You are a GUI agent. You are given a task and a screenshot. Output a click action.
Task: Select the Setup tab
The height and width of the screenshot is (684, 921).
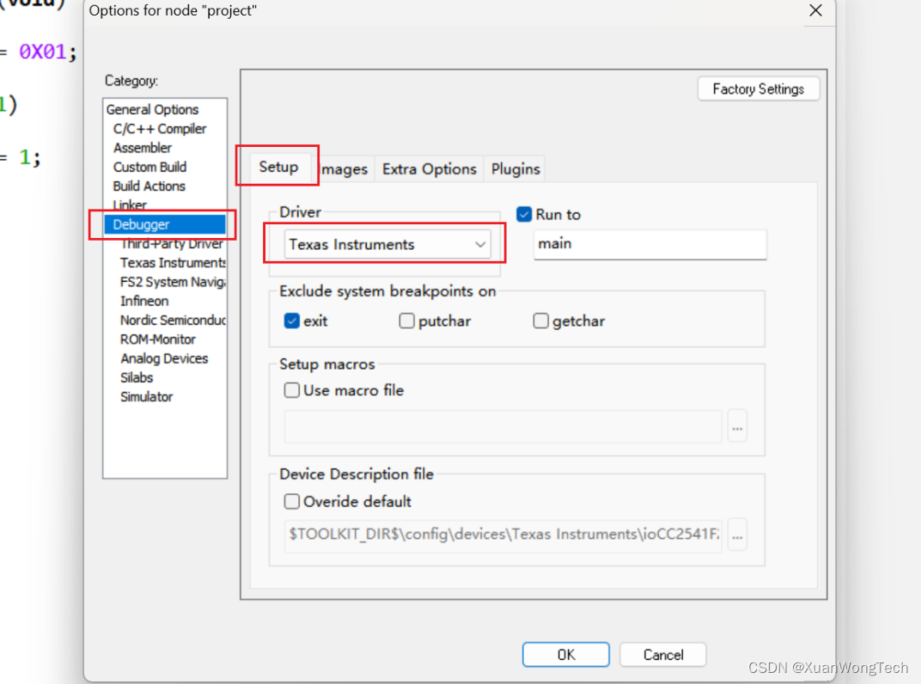click(x=279, y=167)
